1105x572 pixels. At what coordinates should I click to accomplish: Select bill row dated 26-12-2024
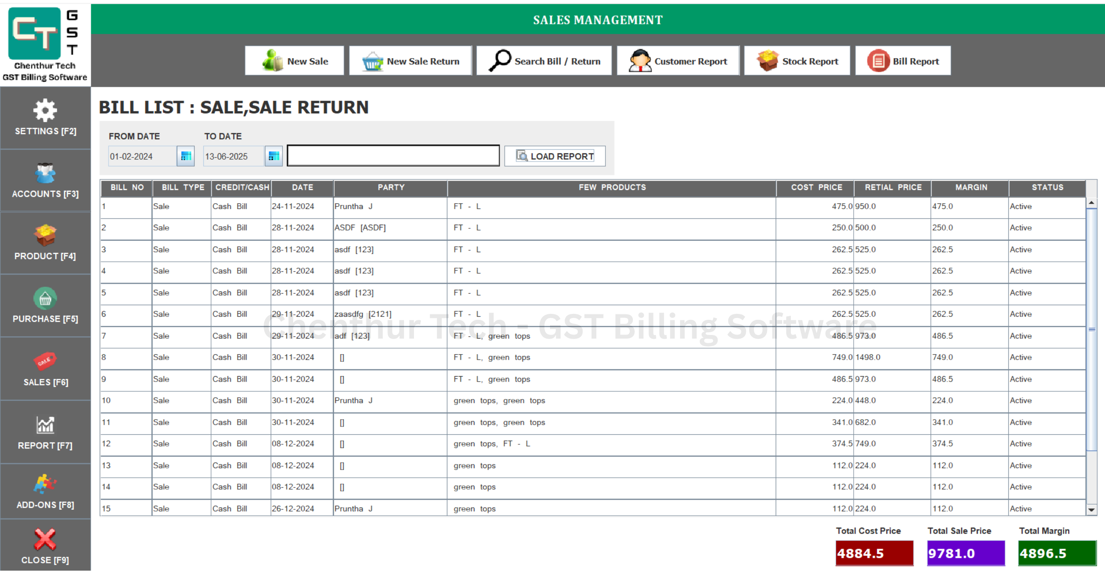[x=593, y=508]
